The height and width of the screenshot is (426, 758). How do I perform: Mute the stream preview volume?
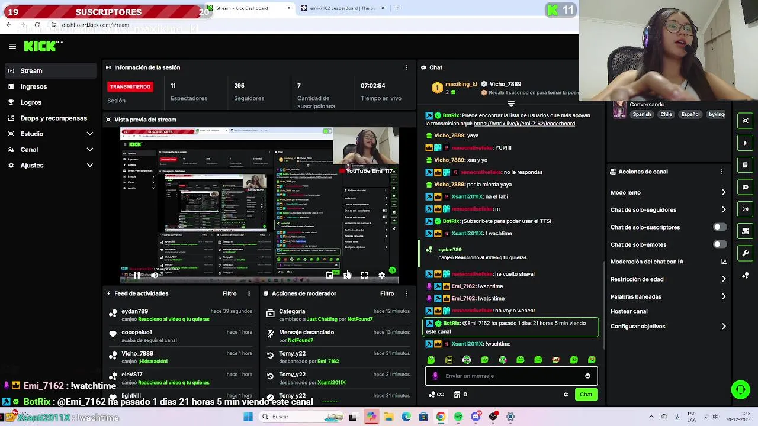point(154,275)
